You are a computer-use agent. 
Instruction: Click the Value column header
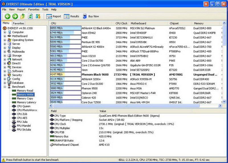click(144, 111)
